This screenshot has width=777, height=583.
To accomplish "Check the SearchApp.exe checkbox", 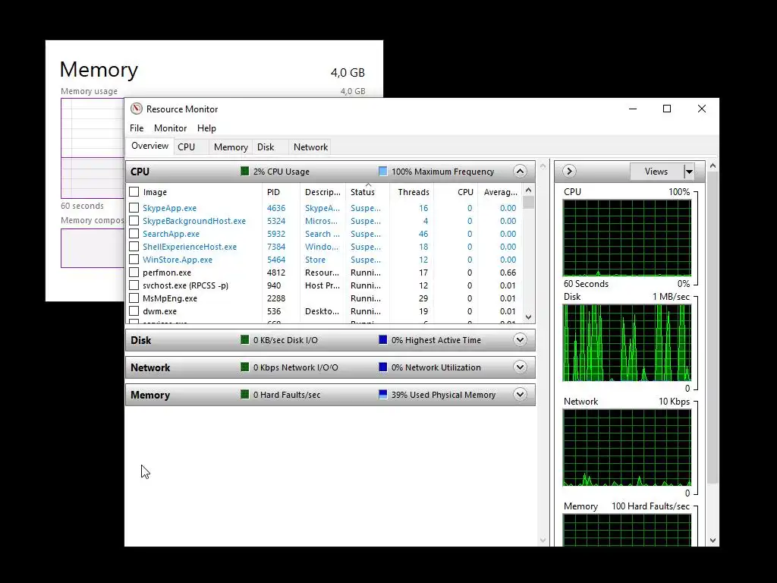I will pyautogui.click(x=134, y=234).
